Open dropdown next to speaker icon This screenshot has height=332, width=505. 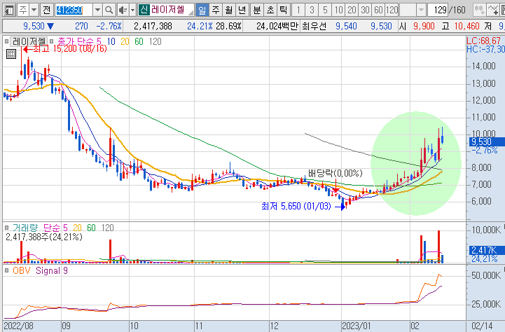coord(132,11)
